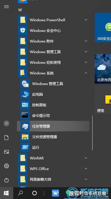
Task: Click the Windows 附件 folder icon
Action: pyautogui.click(x=23, y=41)
